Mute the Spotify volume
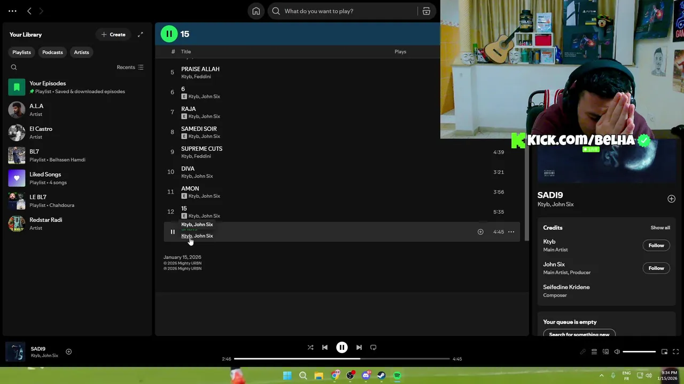This screenshot has height=384, width=684. (x=617, y=352)
